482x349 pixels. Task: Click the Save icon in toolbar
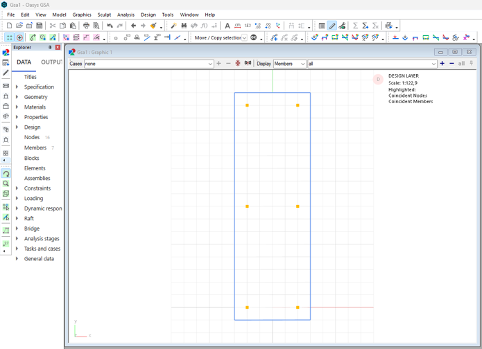pos(39,26)
